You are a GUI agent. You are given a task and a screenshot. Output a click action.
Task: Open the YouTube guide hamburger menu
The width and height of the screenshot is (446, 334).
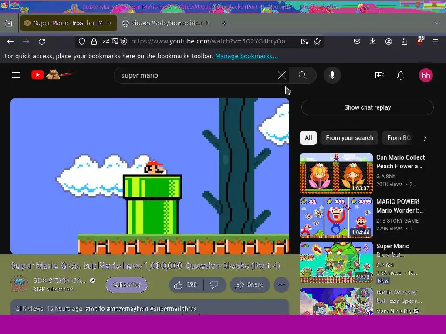pos(16,75)
